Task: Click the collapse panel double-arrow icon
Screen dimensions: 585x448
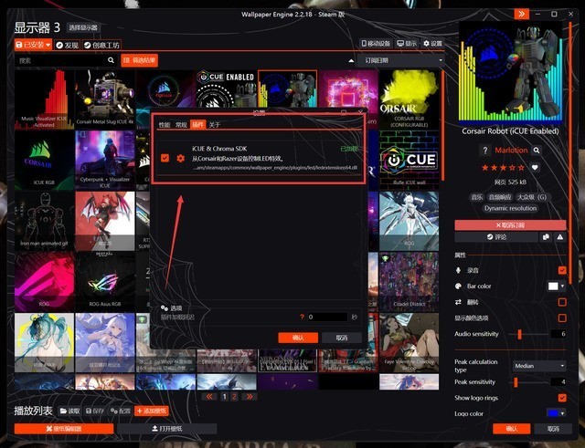Action: coord(522,15)
